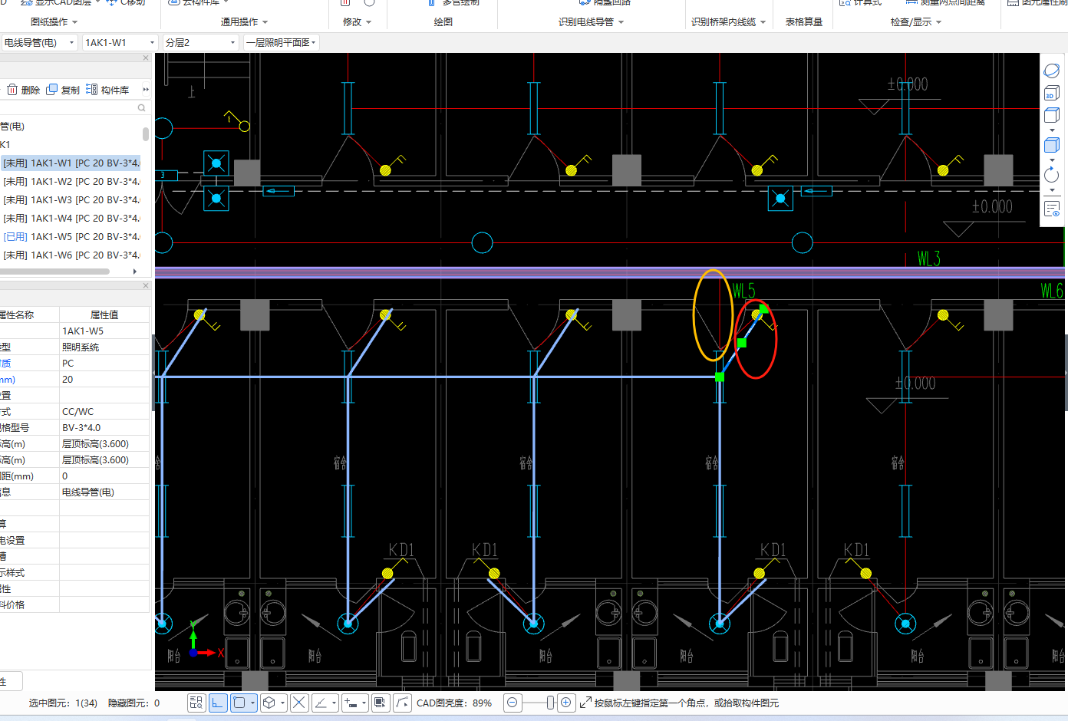Click the search magnifier in component list
This screenshot has height=721, width=1068.
tap(141, 108)
